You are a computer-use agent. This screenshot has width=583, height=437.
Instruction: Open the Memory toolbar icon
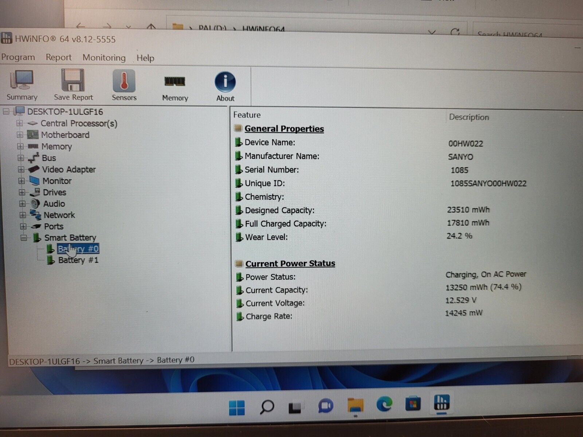pyautogui.click(x=175, y=87)
